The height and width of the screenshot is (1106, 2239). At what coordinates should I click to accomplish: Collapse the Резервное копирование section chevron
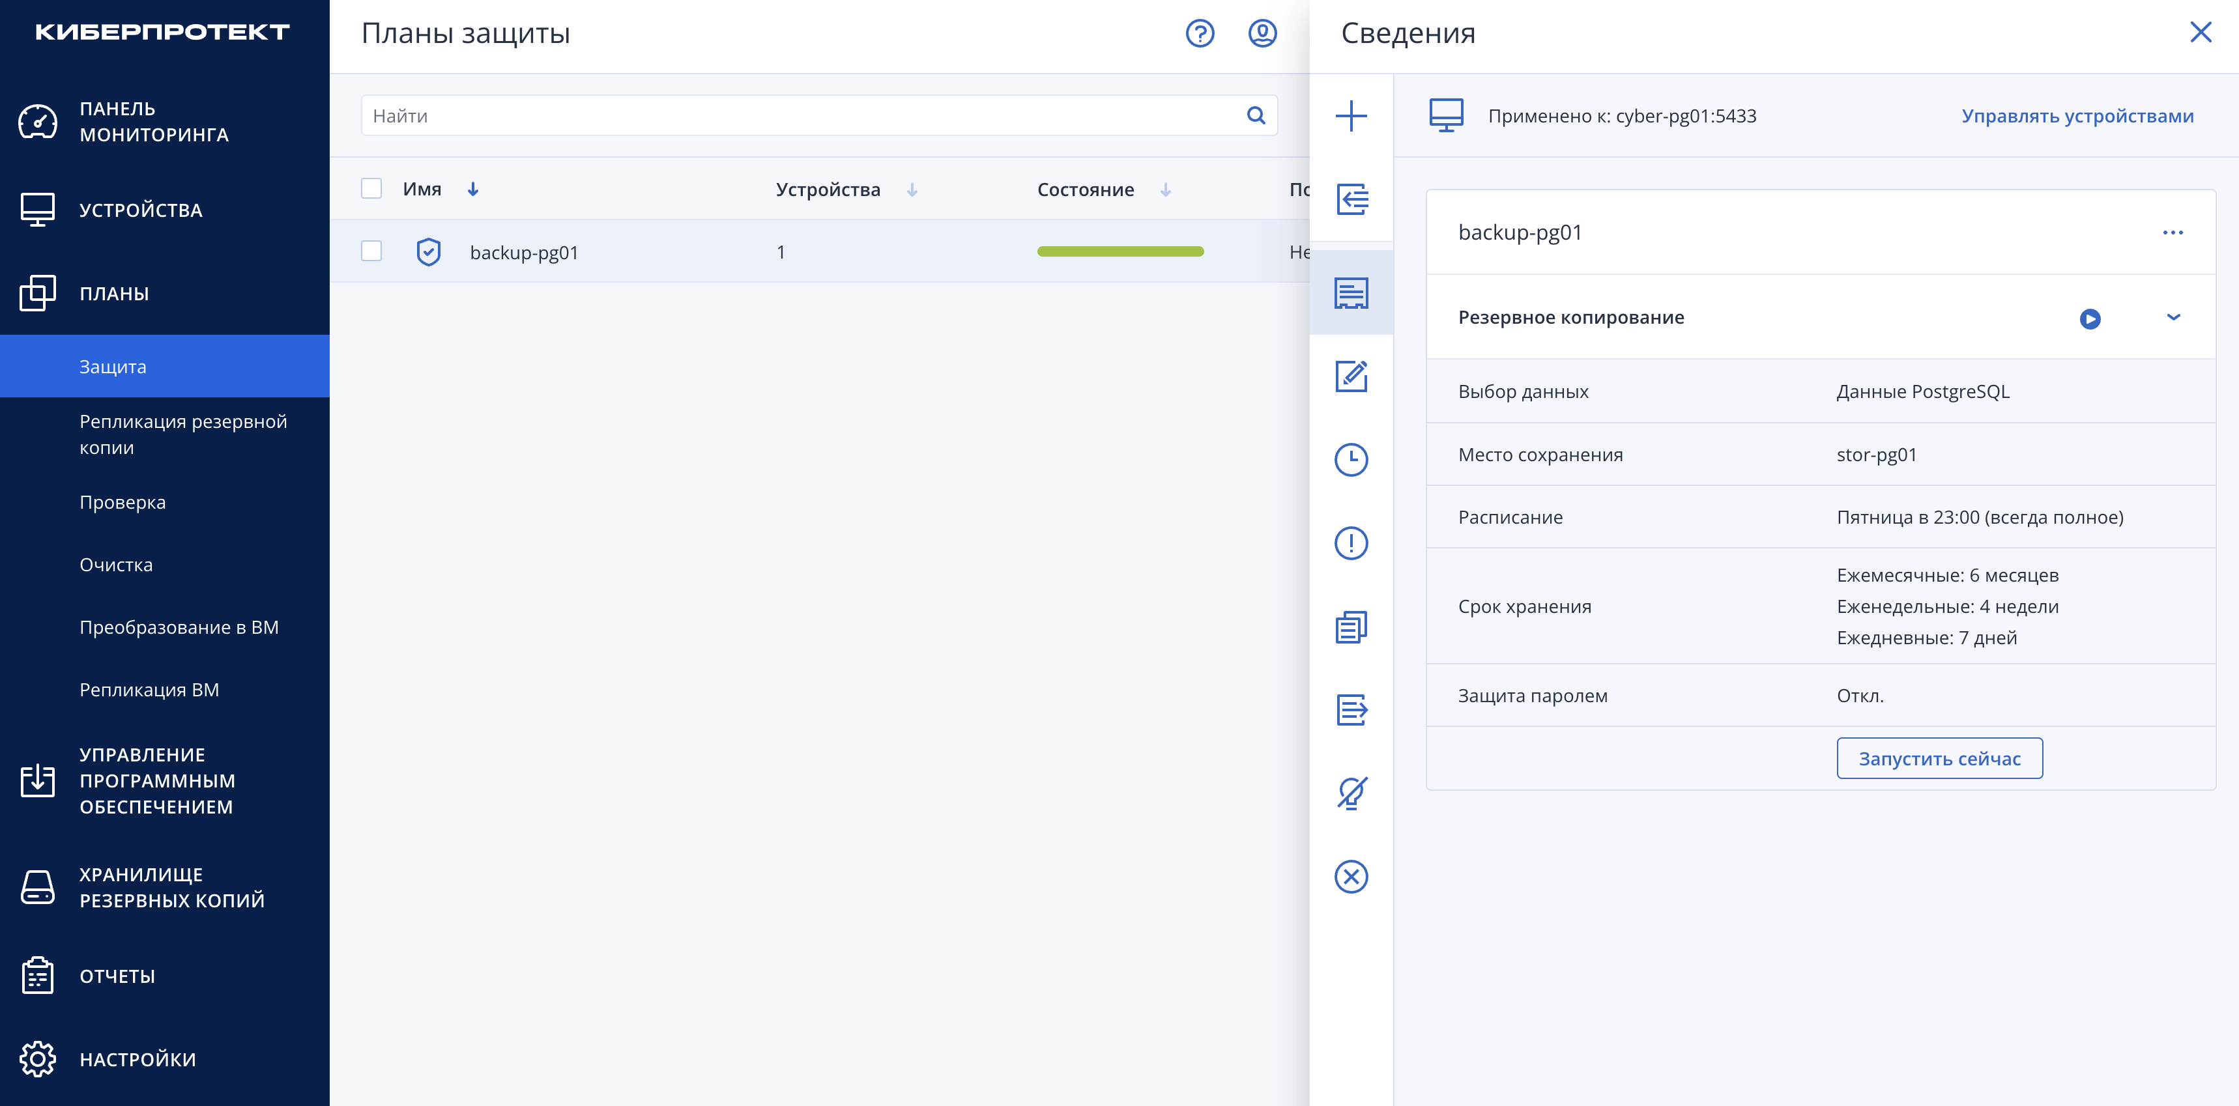[x=2173, y=317]
